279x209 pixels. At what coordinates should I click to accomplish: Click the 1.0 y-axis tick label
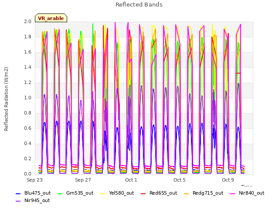point(27,98)
